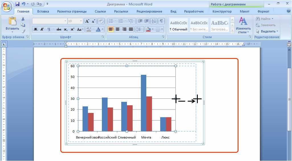Open the Рецензирование tab
The width and height of the screenshot is (292, 161).
point(149,11)
